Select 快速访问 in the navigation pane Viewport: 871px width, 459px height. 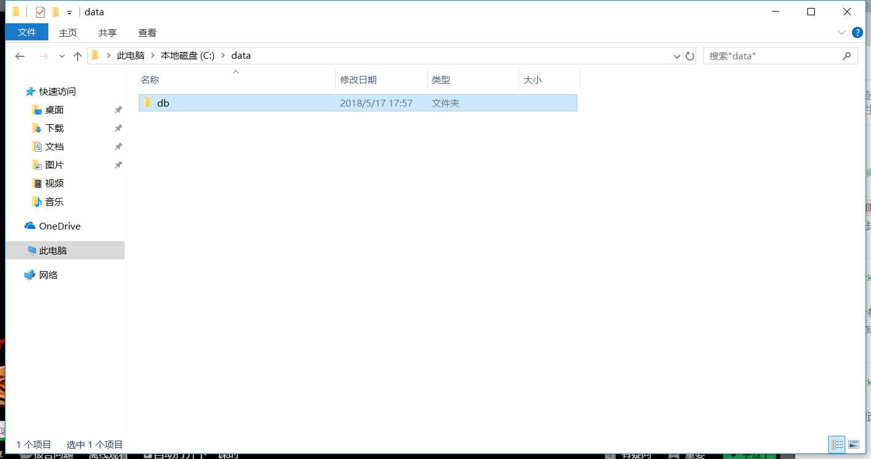pos(57,91)
